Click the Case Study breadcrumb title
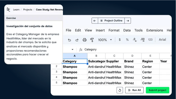Screen dimensions: 176x99 point(49,10)
